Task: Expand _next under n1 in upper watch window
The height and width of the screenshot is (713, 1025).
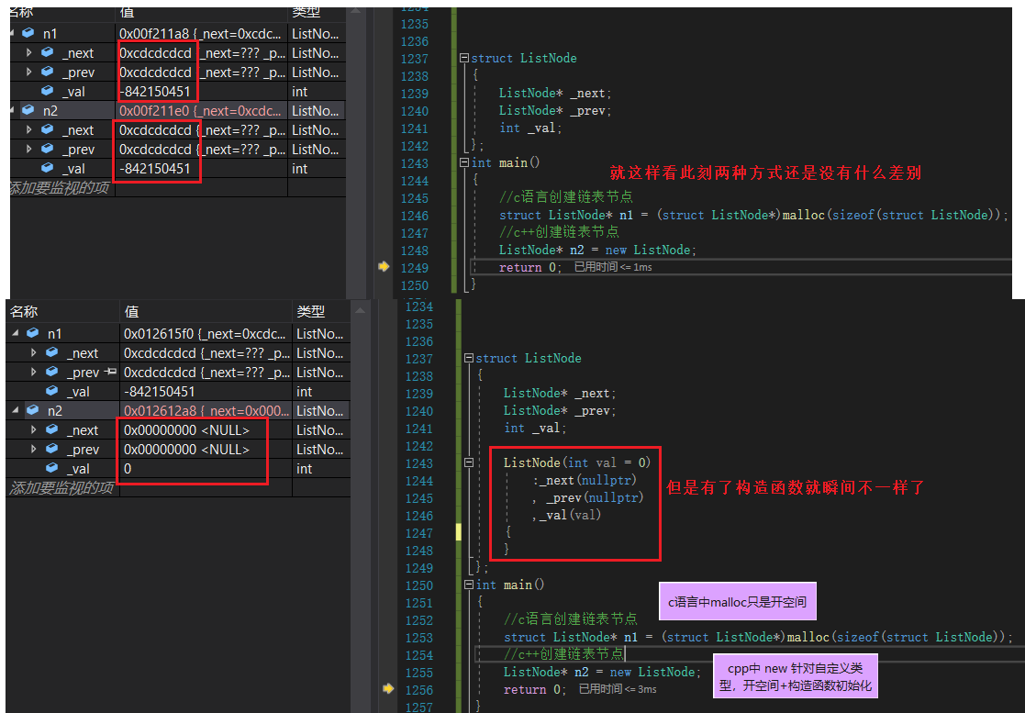Action: tap(29, 53)
